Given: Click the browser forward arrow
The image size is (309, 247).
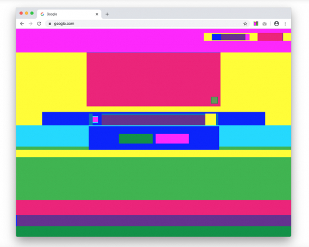Looking at the screenshot, I should 31,24.
